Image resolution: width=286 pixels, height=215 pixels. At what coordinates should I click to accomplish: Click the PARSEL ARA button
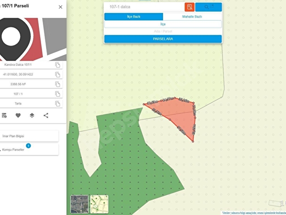point(163,39)
